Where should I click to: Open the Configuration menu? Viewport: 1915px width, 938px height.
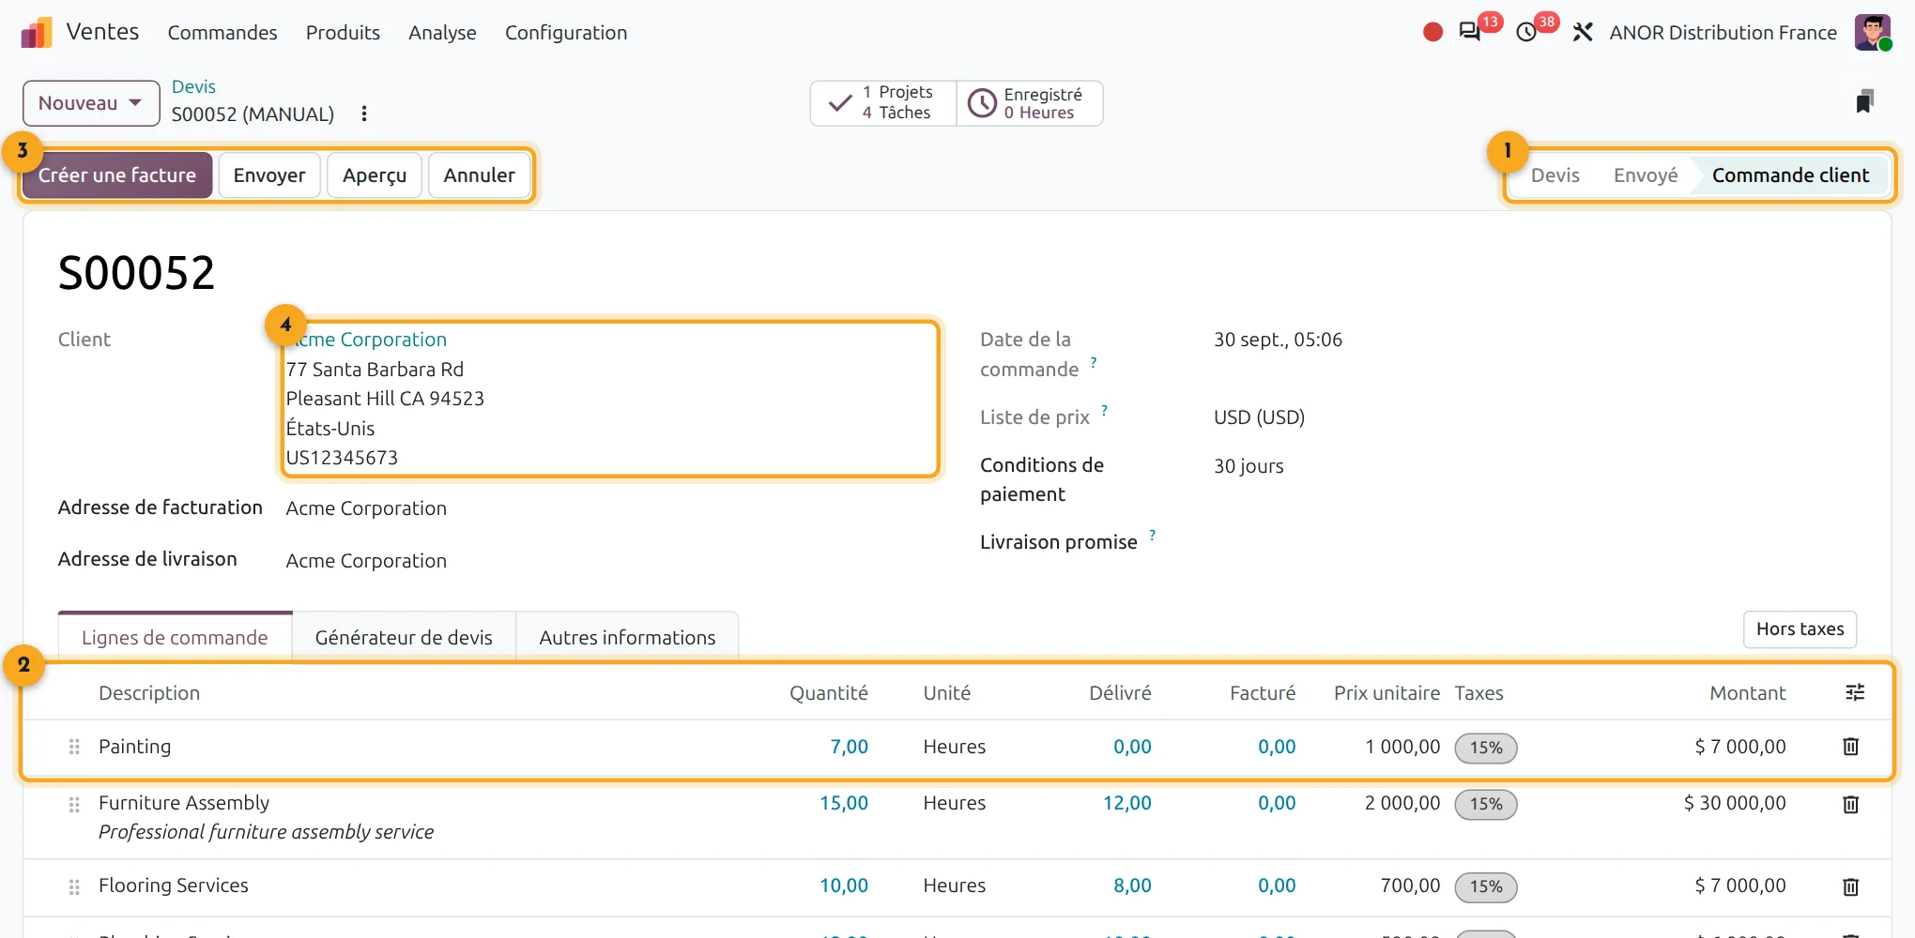pos(566,33)
